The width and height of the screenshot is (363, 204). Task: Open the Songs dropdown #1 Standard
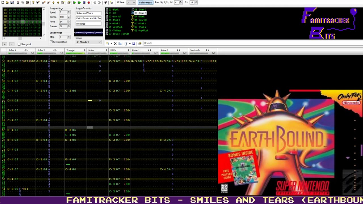[x=88, y=42]
